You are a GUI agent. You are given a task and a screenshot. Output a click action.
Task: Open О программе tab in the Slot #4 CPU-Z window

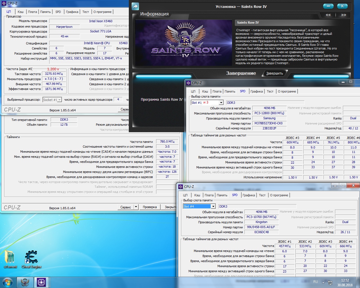[279, 195]
